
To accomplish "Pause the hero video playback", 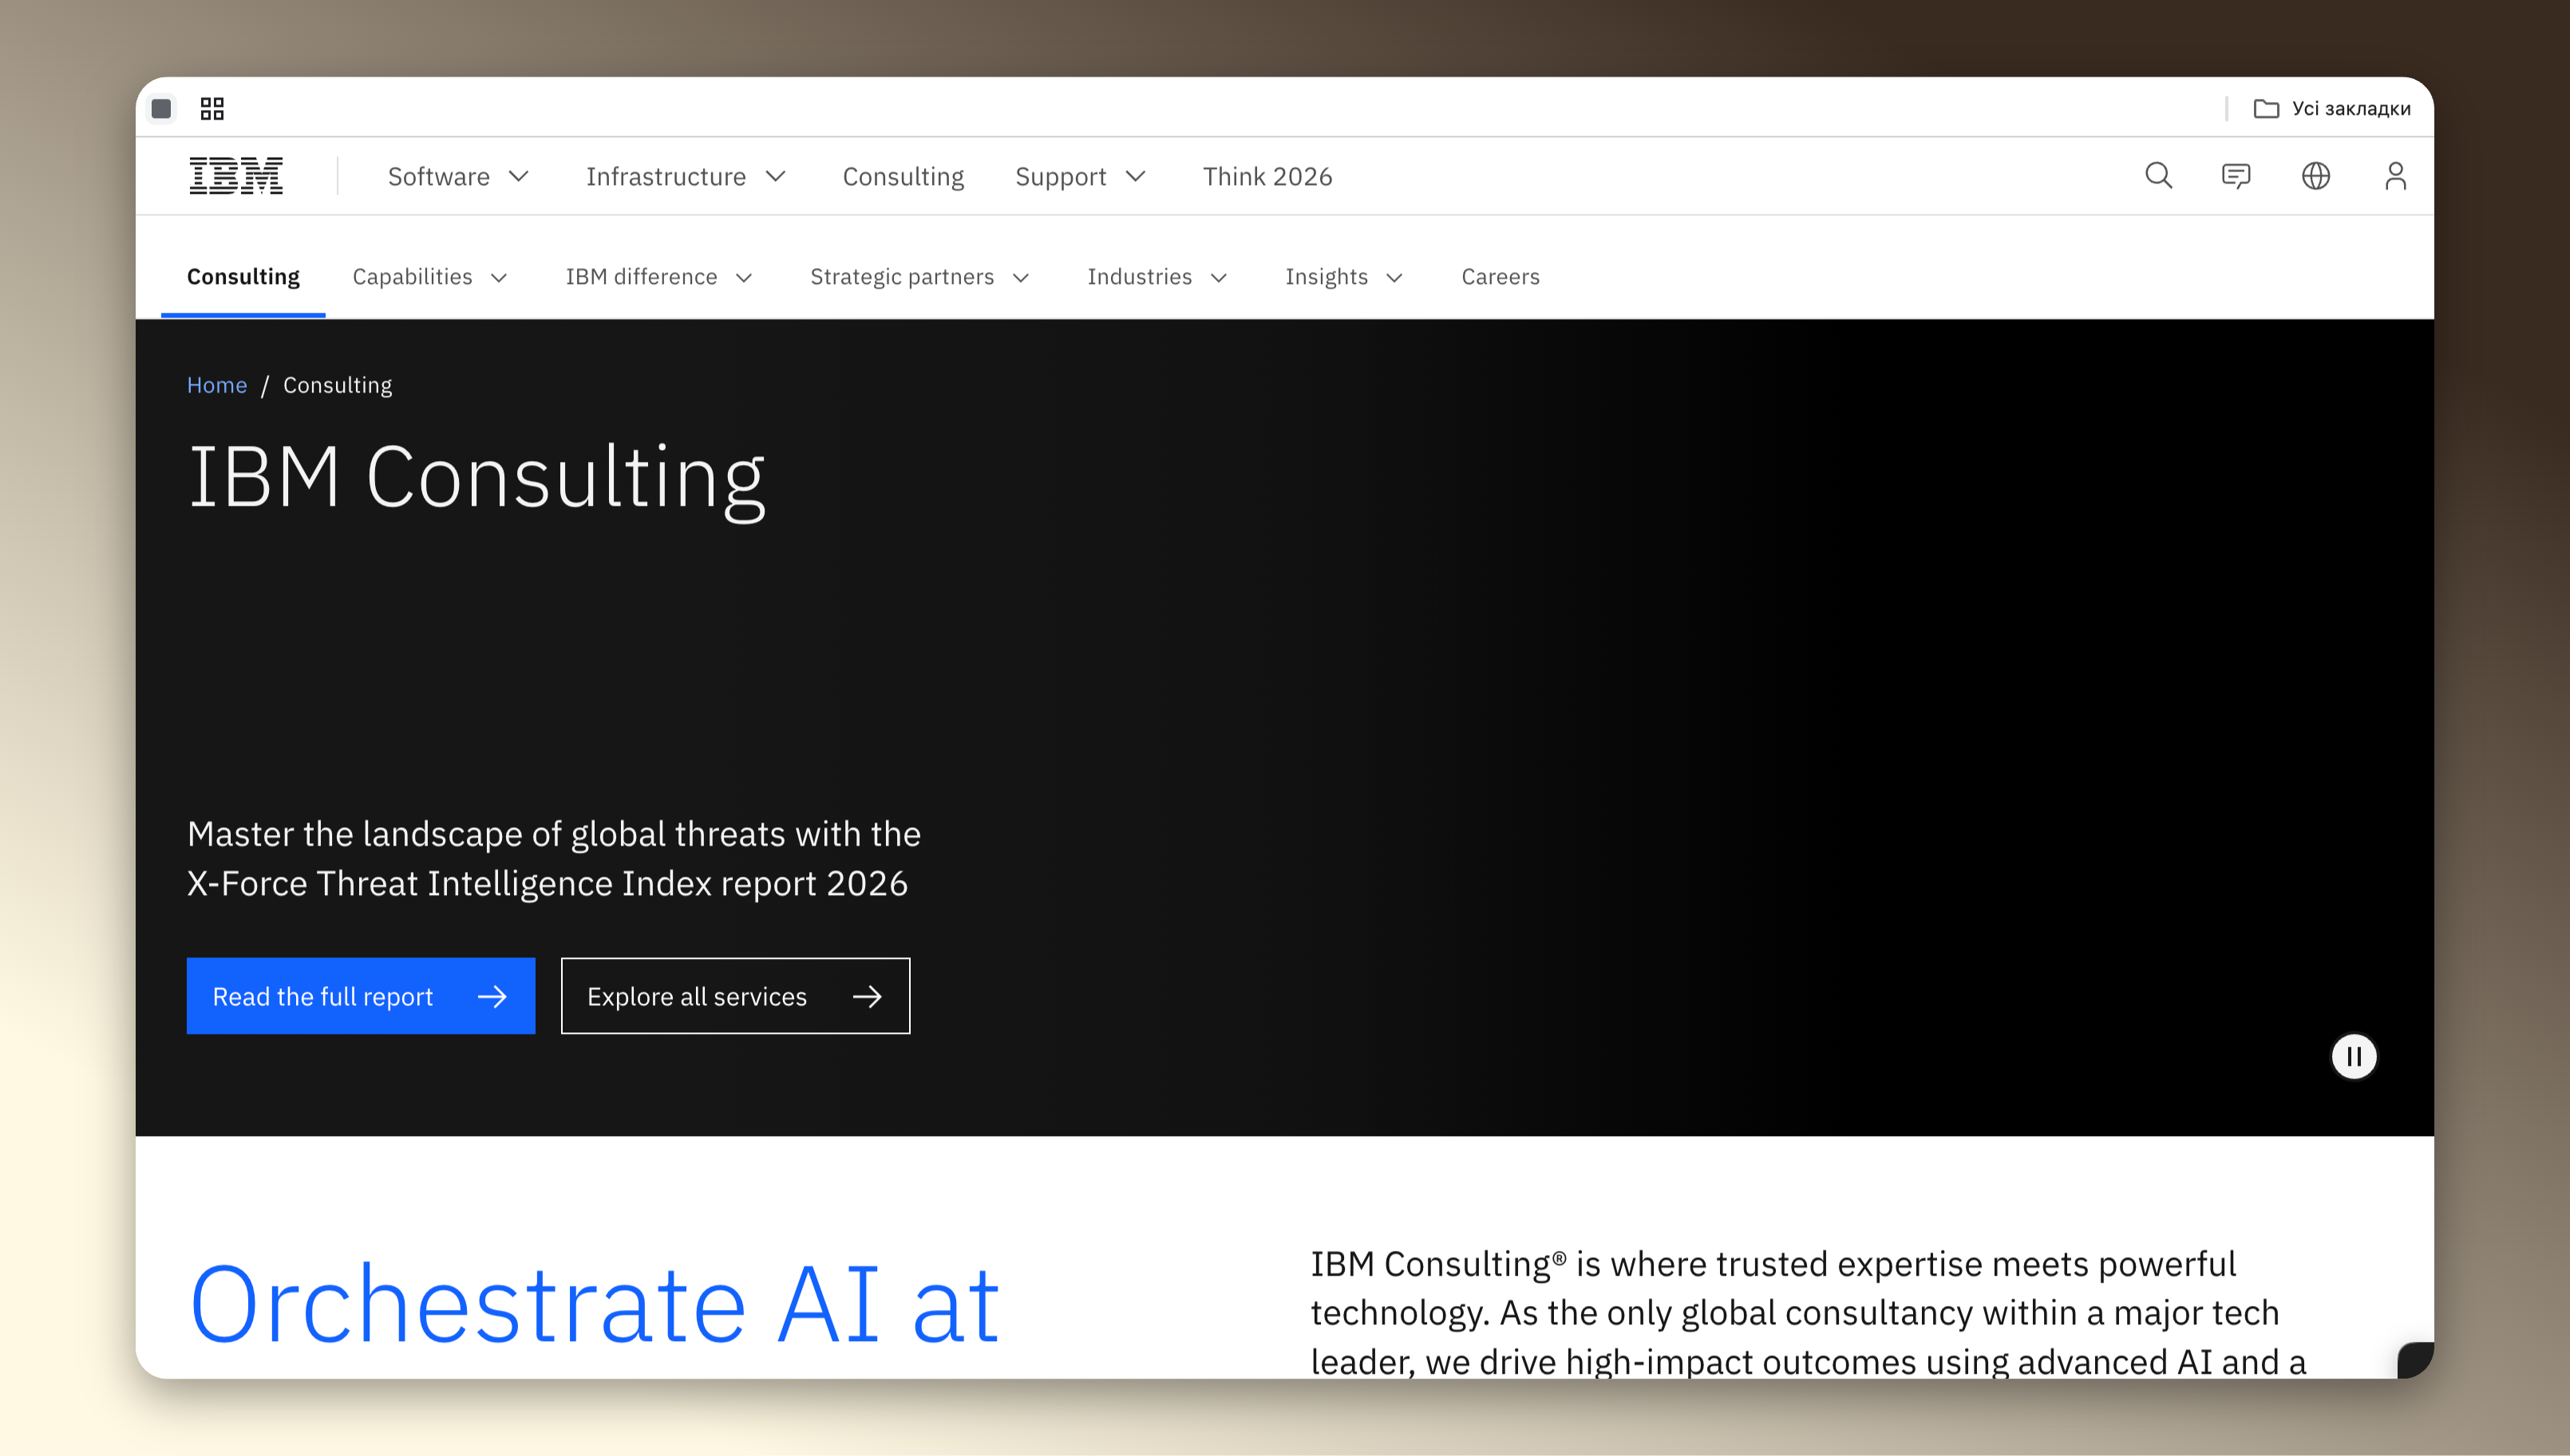I will click(2353, 1056).
